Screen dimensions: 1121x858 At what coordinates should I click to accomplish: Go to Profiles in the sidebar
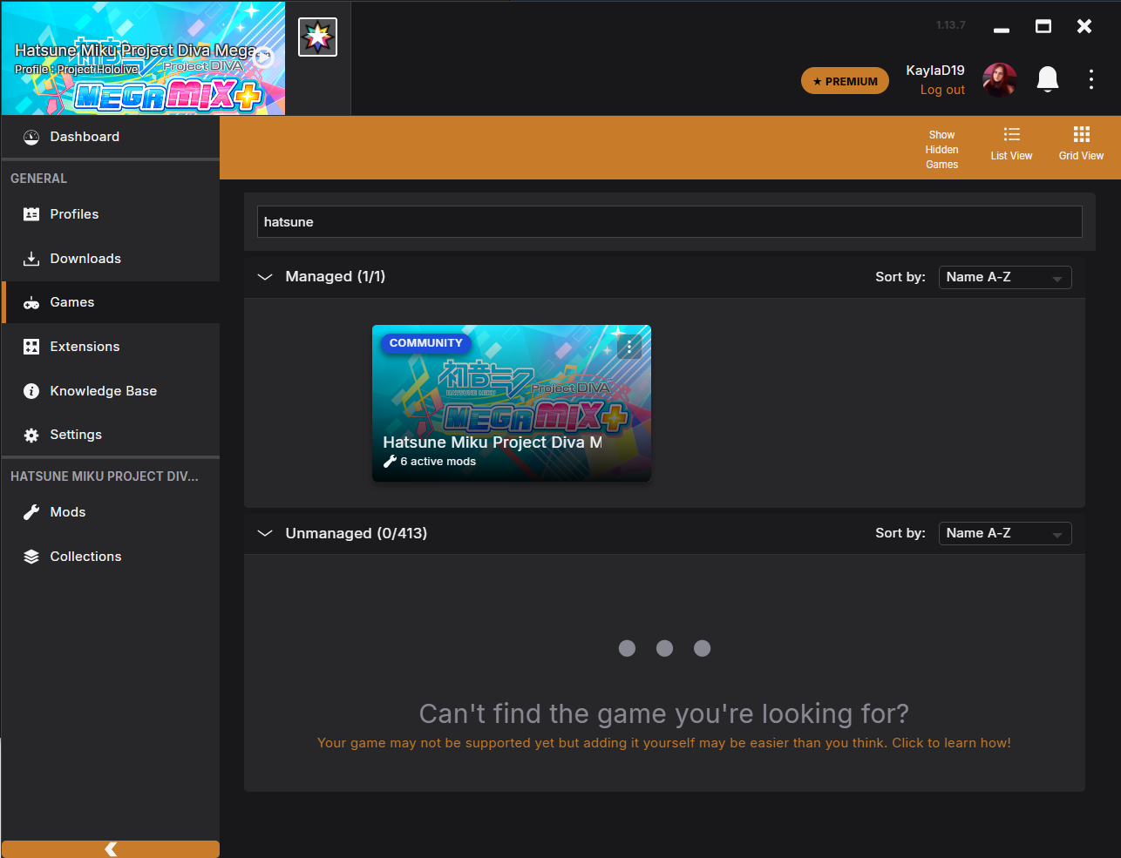111,214
